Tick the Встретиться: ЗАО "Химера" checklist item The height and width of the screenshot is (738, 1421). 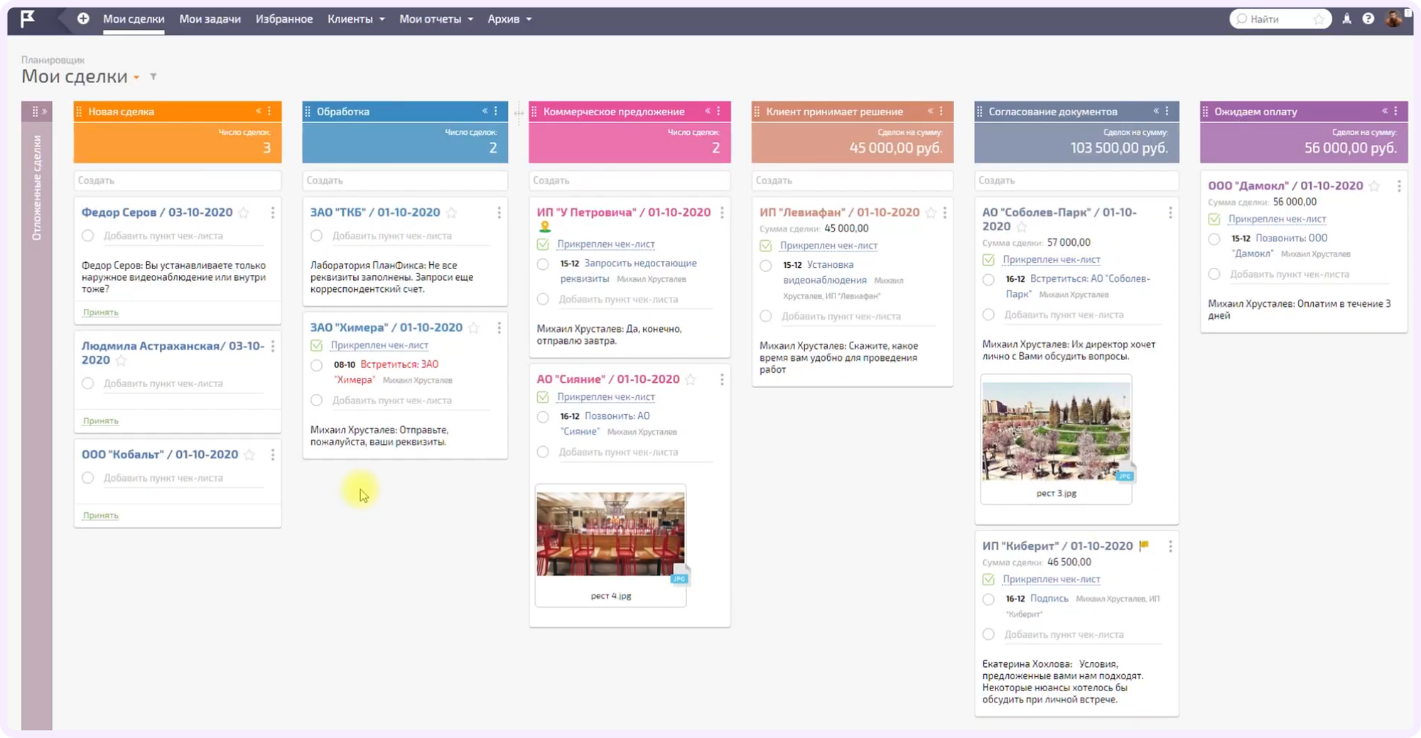coord(317,365)
